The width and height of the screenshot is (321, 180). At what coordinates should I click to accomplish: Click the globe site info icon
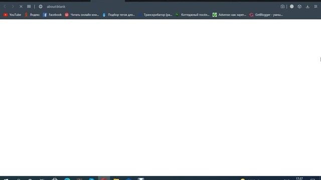tap(41, 6)
